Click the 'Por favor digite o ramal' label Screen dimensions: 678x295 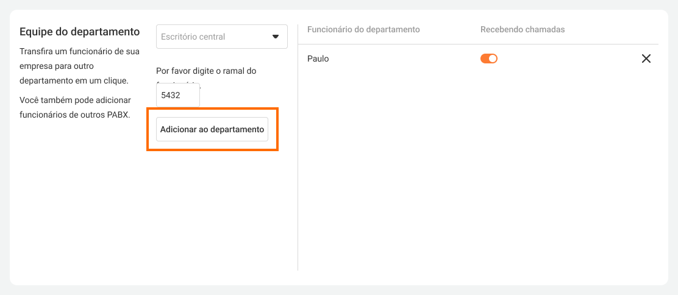pos(206,71)
